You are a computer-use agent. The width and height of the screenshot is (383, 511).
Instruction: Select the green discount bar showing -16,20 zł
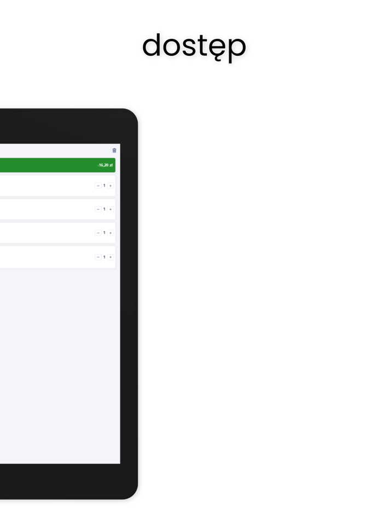[57, 165]
